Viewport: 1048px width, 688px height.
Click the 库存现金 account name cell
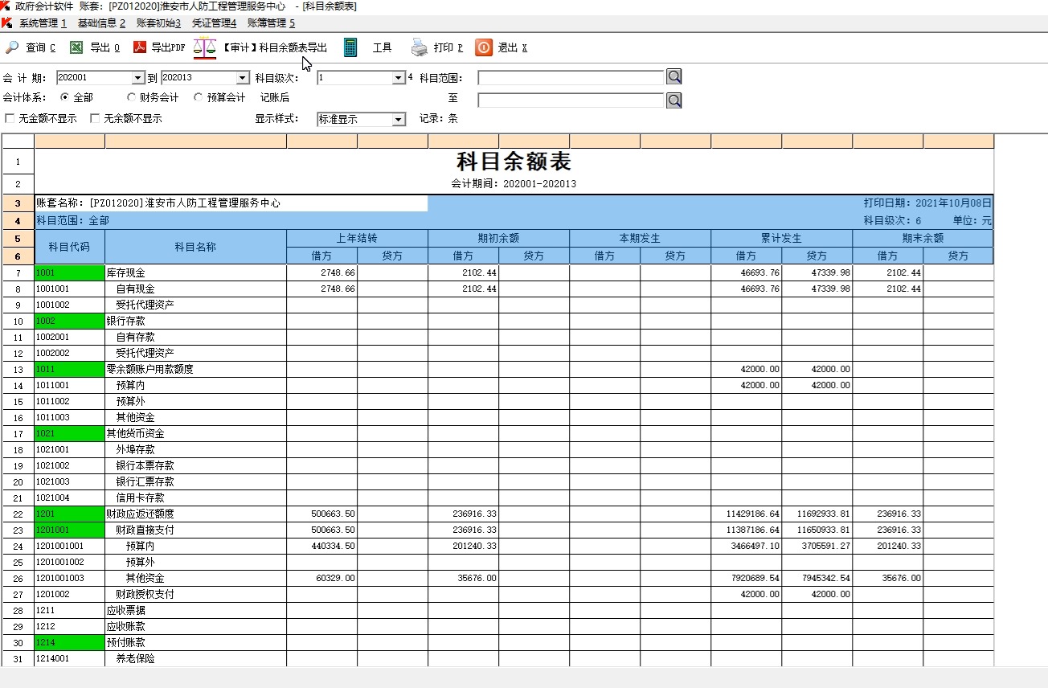[196, 272]
